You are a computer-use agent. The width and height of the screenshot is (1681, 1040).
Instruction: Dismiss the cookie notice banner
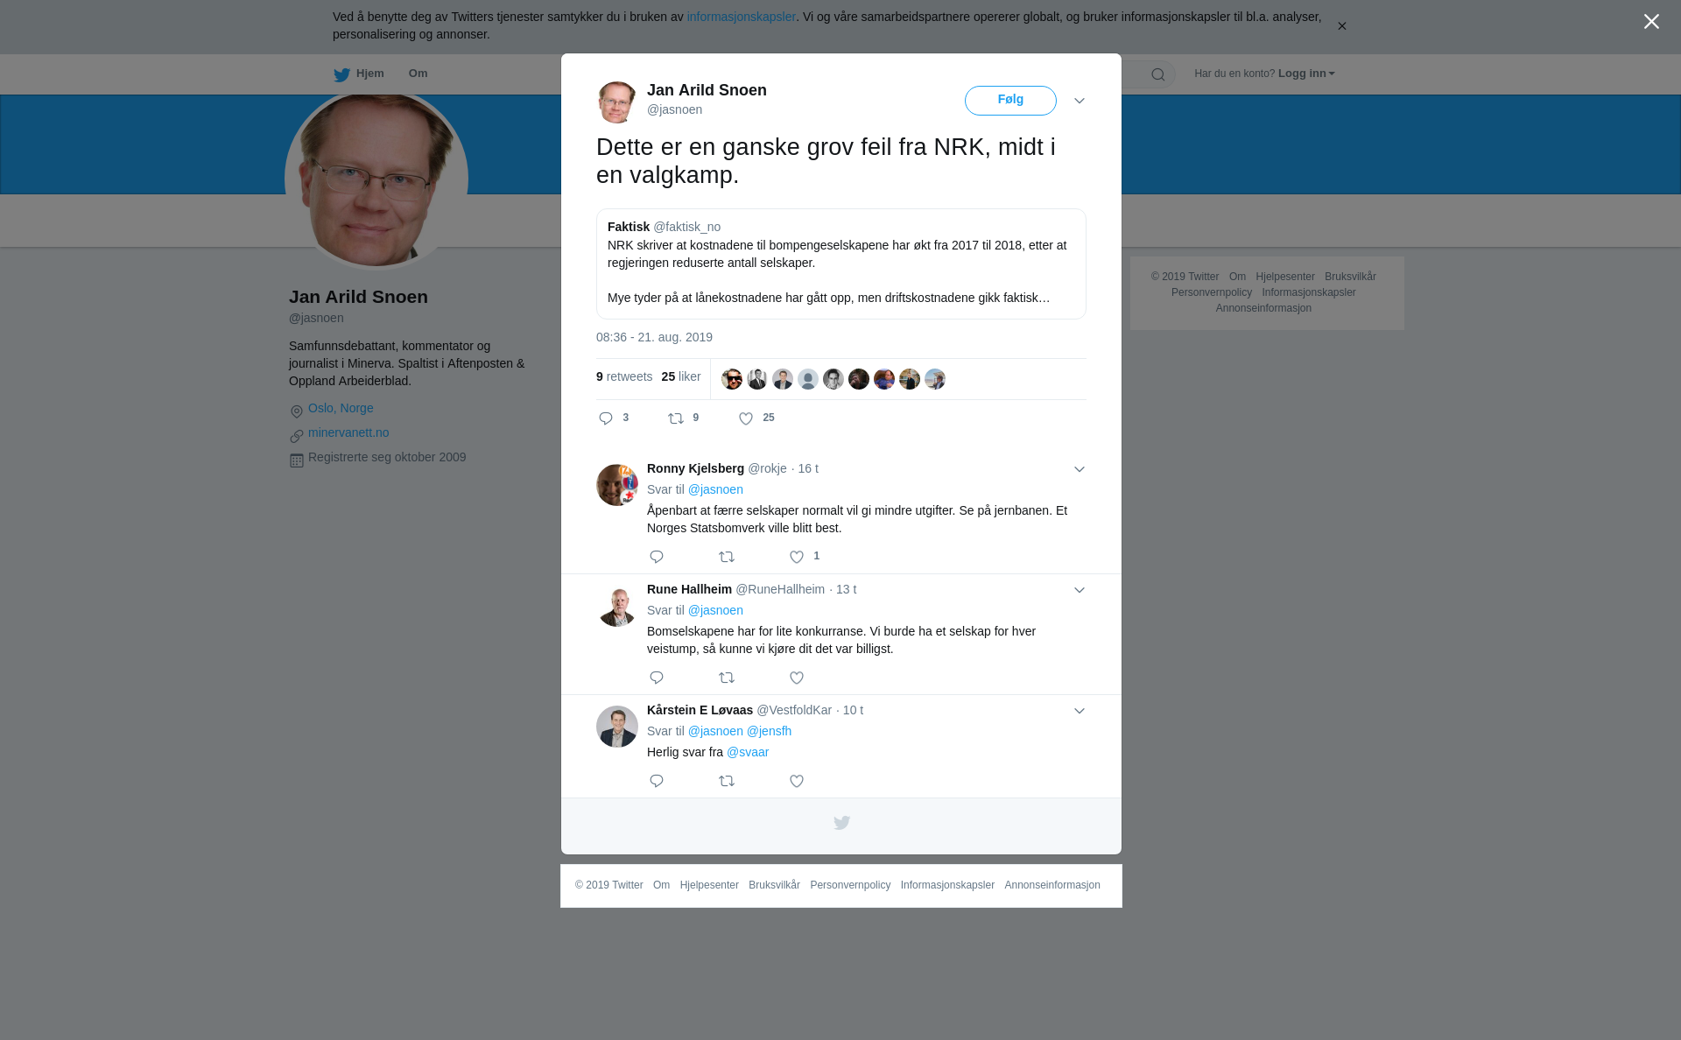[1341, 26]
